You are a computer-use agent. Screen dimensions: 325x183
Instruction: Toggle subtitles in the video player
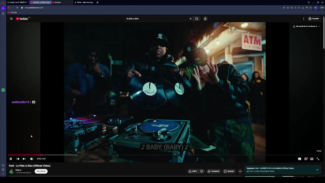[x=300, y=159]
